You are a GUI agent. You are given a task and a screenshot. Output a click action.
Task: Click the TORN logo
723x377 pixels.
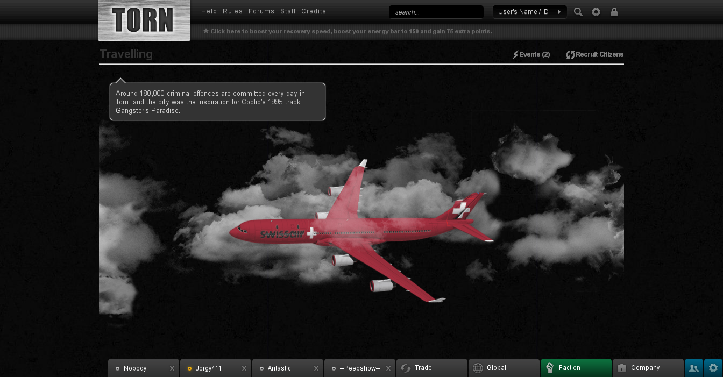click(x=144, y=20)
